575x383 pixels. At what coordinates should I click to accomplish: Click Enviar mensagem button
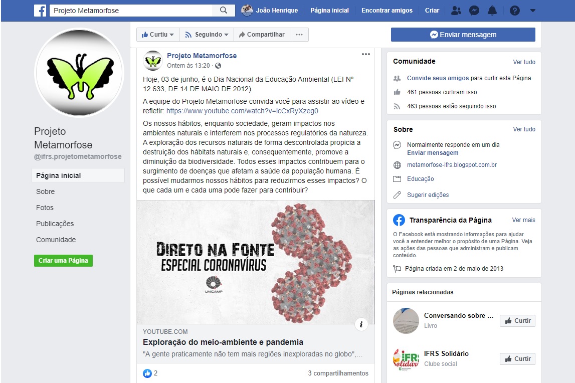coord(463,35)
